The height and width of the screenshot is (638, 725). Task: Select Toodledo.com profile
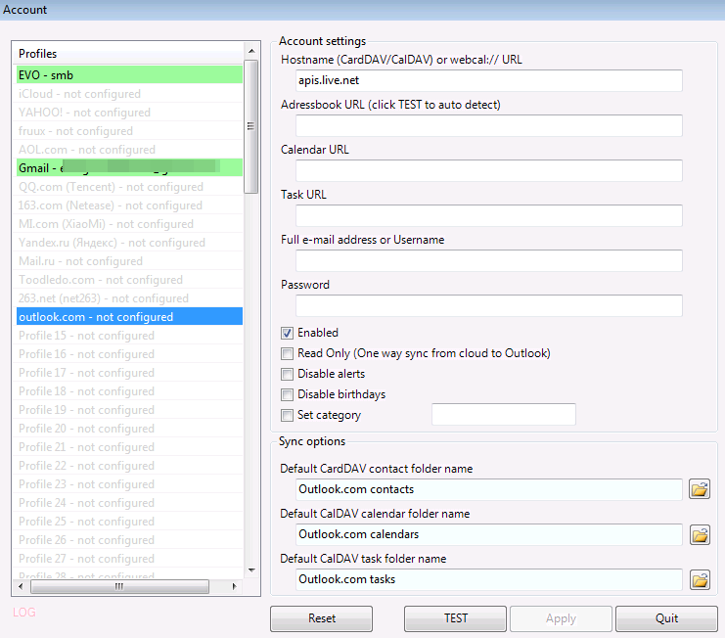click(129, 280)
